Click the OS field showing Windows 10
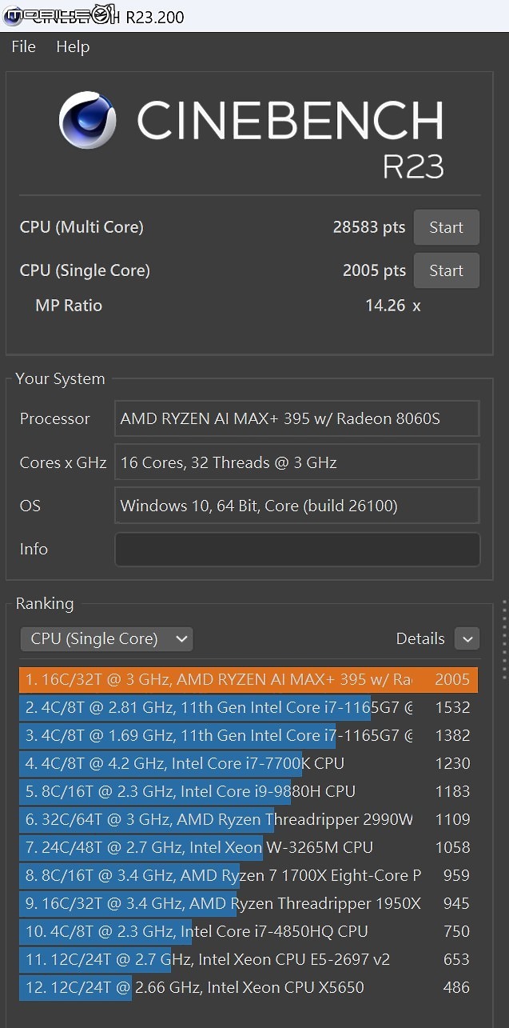 click(x=297, y=506)
